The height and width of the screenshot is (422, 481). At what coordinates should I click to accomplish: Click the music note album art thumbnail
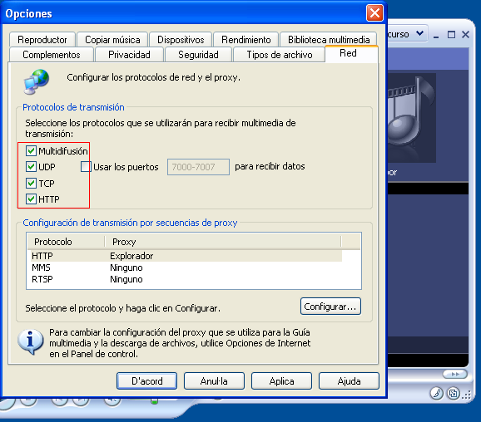[411, 118]
